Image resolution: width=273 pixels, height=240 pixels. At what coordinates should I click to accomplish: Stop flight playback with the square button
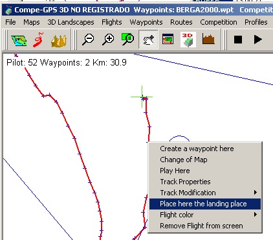(x=238, y=40)
